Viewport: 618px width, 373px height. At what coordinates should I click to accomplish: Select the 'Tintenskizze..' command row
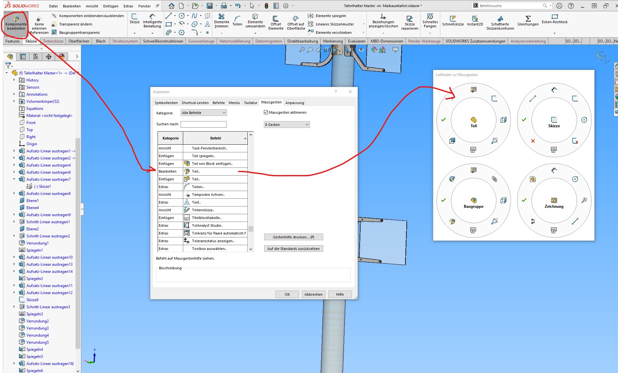click(x=203, y=210)
